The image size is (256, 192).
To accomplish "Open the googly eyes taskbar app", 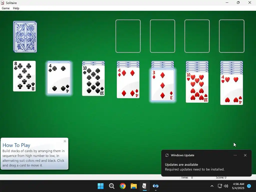I will tap(155, 186).
